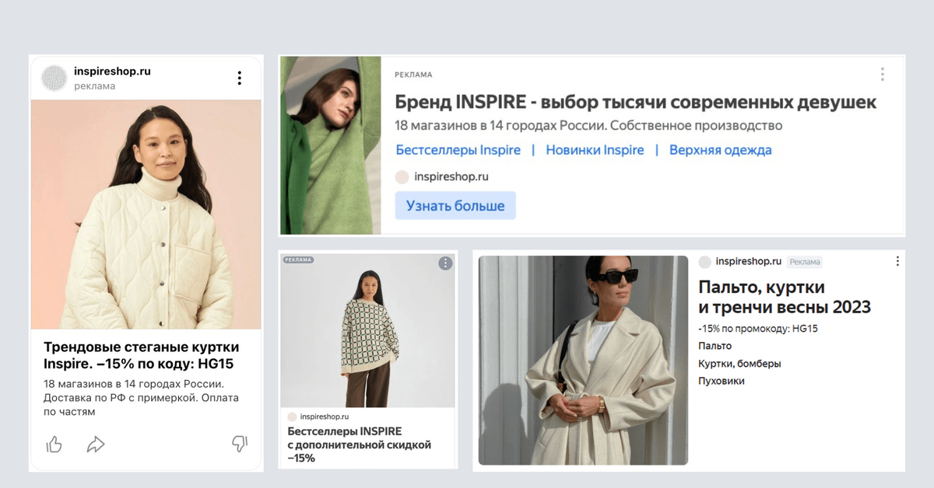934x488 pixels.
Task: Share the quilted jackets ad via arrow icon
Action: tap(96, 444)
